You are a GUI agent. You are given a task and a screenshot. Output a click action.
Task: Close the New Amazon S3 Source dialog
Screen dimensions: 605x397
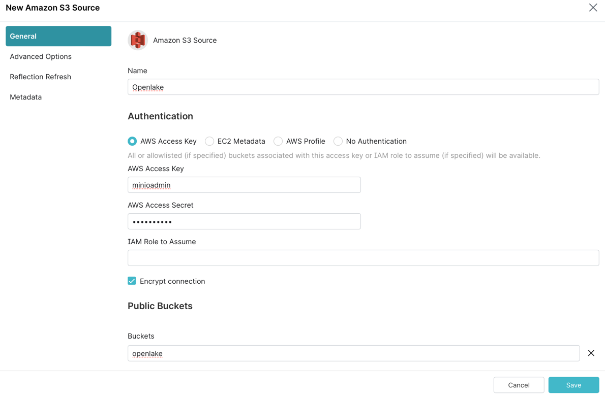(593, 8)
